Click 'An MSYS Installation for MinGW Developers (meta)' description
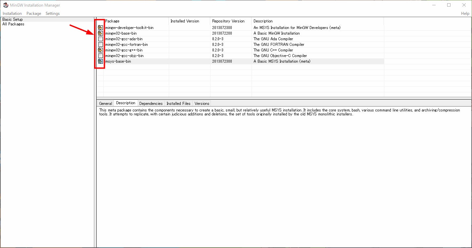The width and height of the screenshot is (472, 248). tap(297, 28)
